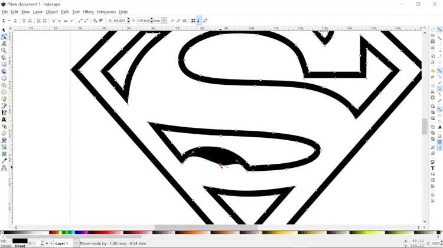The image size is (443, 248).
Task: Select the Spray tool
Action: (x=4, y=127)
